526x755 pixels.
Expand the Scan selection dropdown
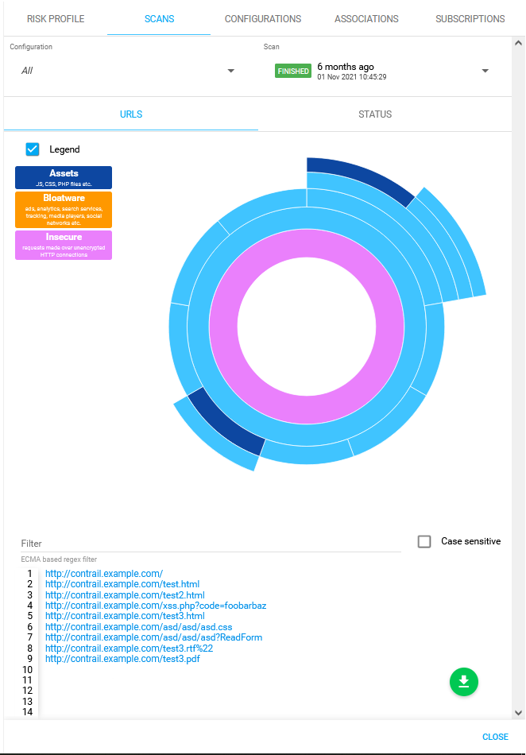tap(485, 71)
